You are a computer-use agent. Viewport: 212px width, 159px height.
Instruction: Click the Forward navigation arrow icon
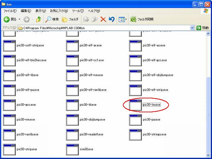click(26, 20)
